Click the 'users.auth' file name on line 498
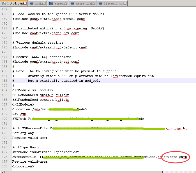Viewport: 196px width, 173px height. point(177,157)
